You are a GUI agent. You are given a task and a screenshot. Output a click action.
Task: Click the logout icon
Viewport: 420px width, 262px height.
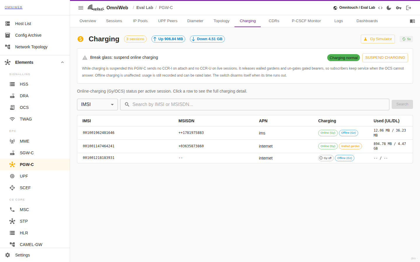point(409,8)
